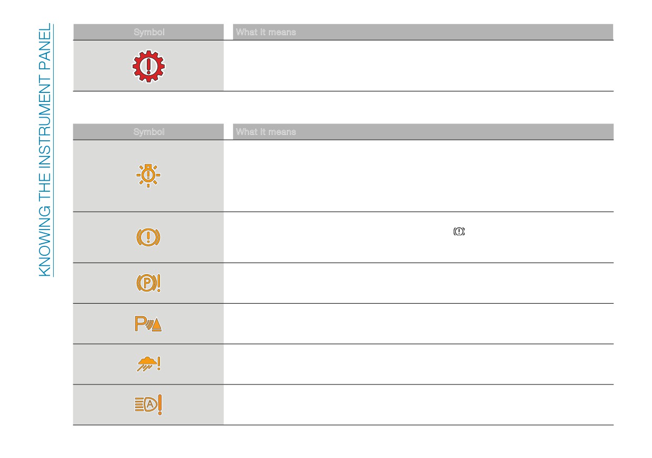The width and height of the screenshot is (652, 458).
Task: Click the large amber brake warning circle symbol
Action: click(148, 237)
